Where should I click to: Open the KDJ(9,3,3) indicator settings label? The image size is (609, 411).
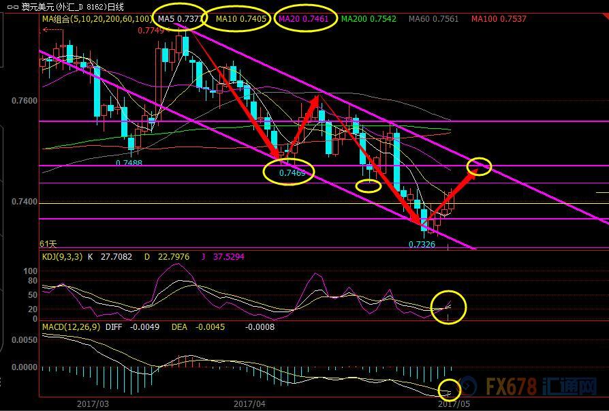tap(63, 257)
